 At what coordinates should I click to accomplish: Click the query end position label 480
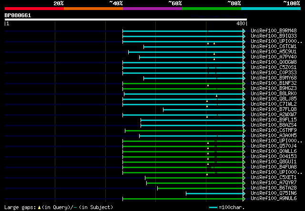point(241,23)
